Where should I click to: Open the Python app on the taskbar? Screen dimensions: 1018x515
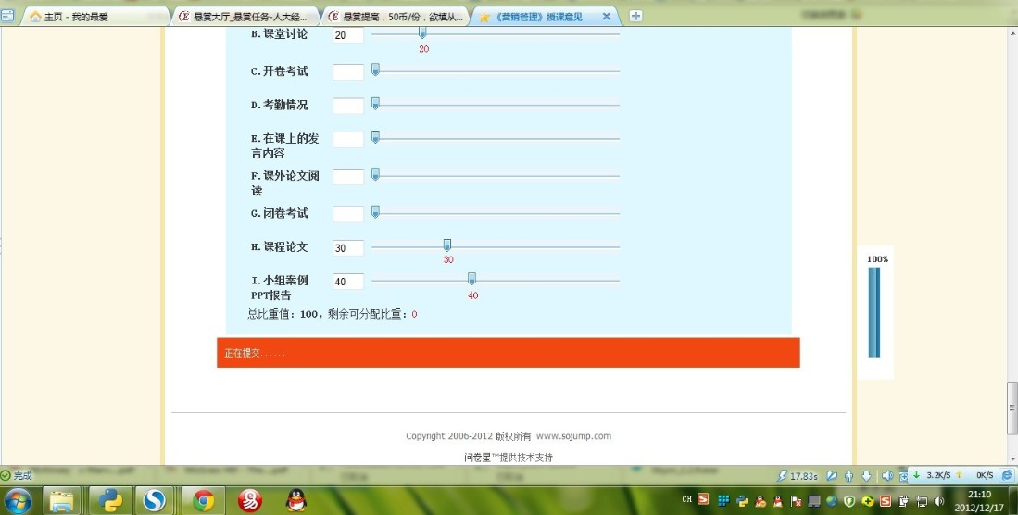point(110,501)
